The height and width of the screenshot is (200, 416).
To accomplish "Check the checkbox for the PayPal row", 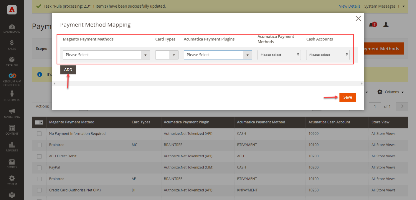I will tap(39, 167).
